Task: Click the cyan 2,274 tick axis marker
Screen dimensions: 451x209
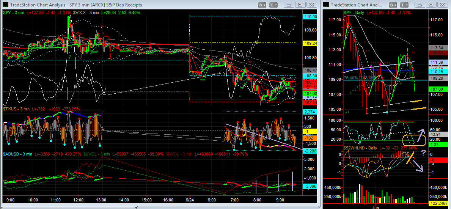Action: (x=310, y=112)
